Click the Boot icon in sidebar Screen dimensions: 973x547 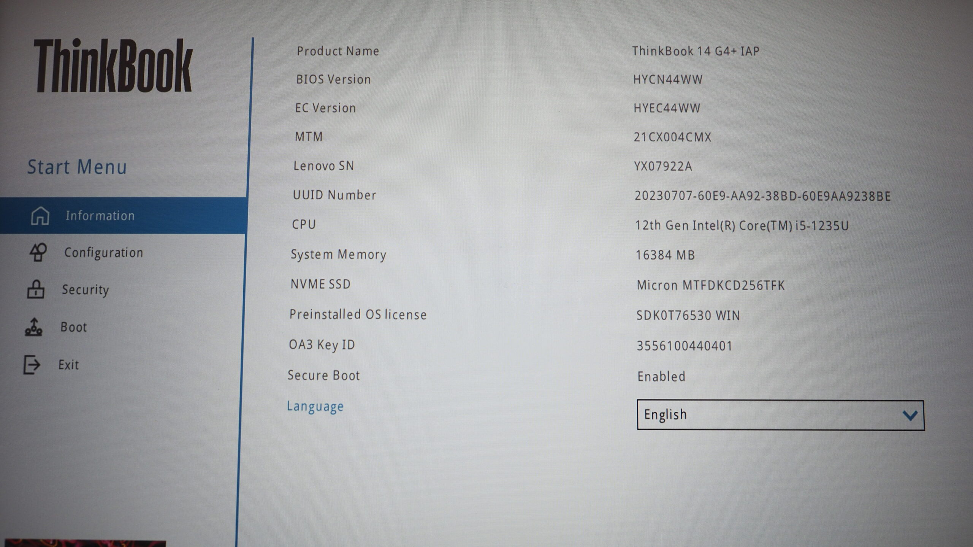pyautogui.click(x=33, y=327)
